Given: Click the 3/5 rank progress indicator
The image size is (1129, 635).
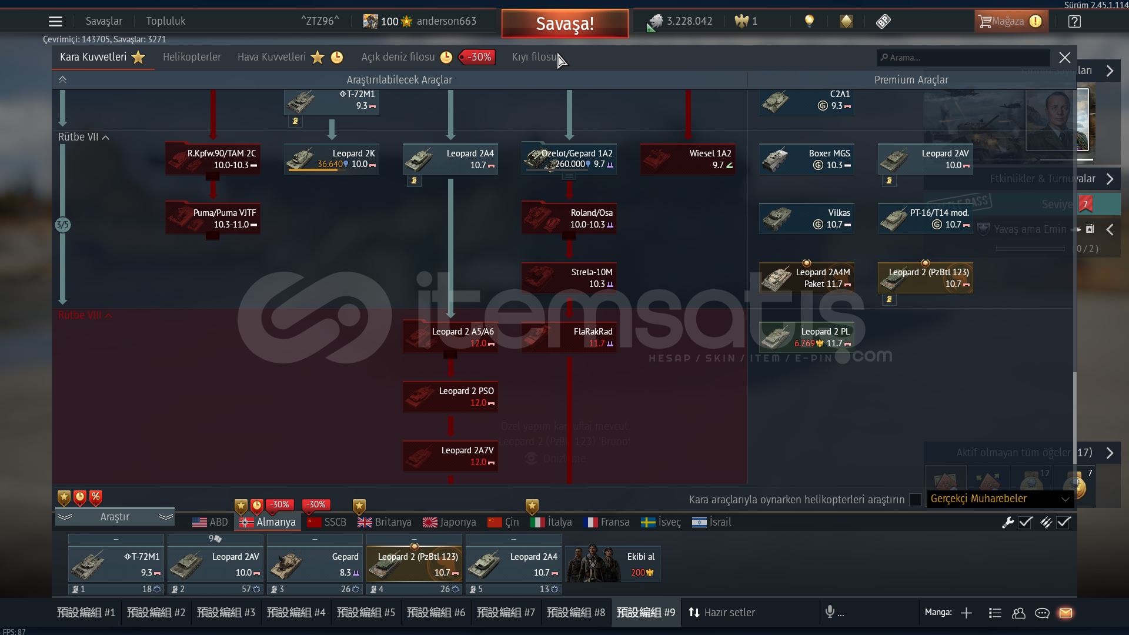Looking at the screenshot, I should 63,225.
